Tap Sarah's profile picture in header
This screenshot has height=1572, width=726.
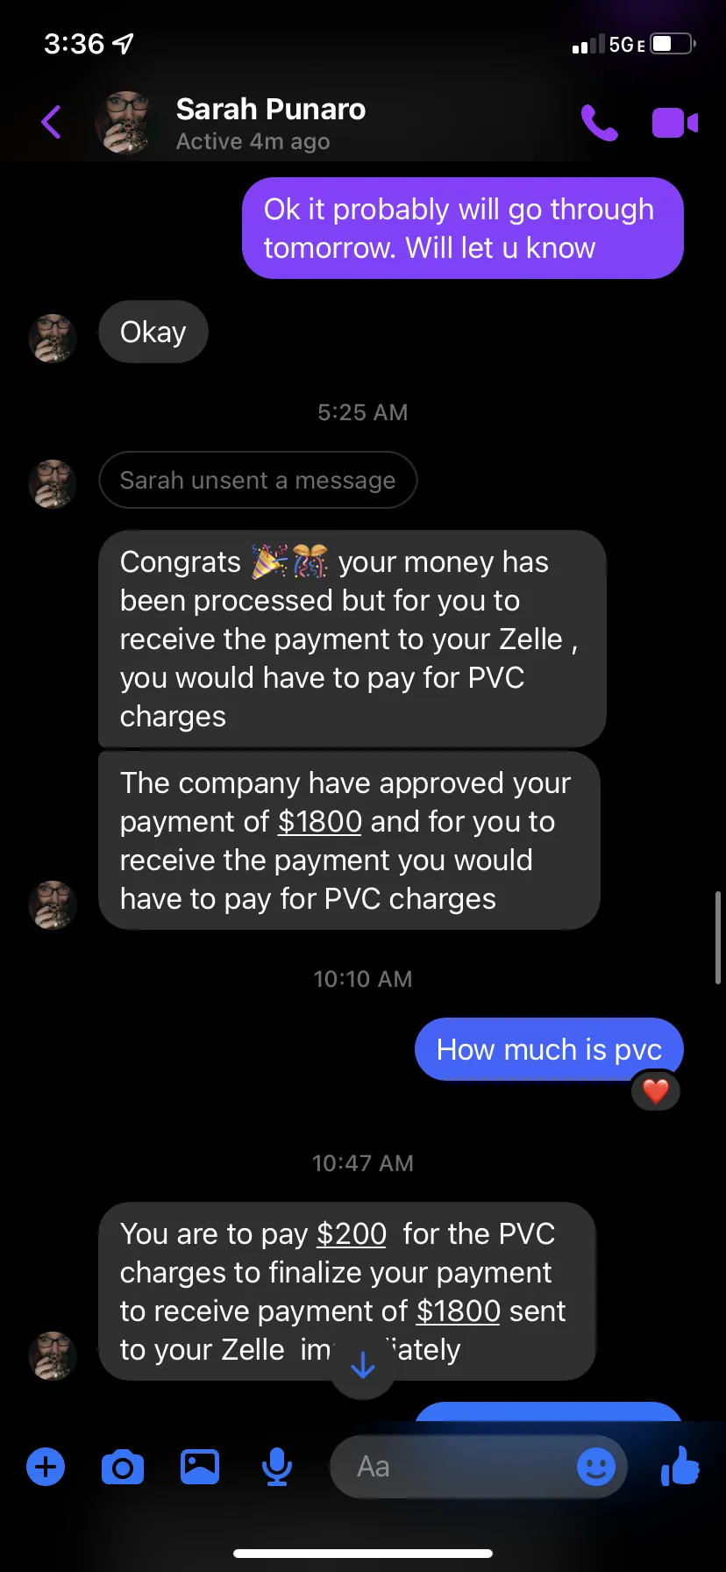(127, 122)
